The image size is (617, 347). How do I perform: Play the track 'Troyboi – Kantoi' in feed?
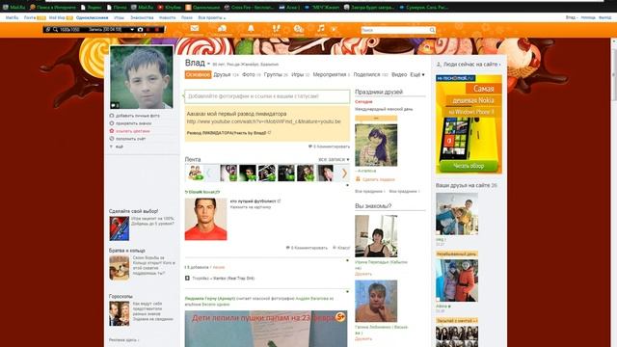[x=187, y=279]
